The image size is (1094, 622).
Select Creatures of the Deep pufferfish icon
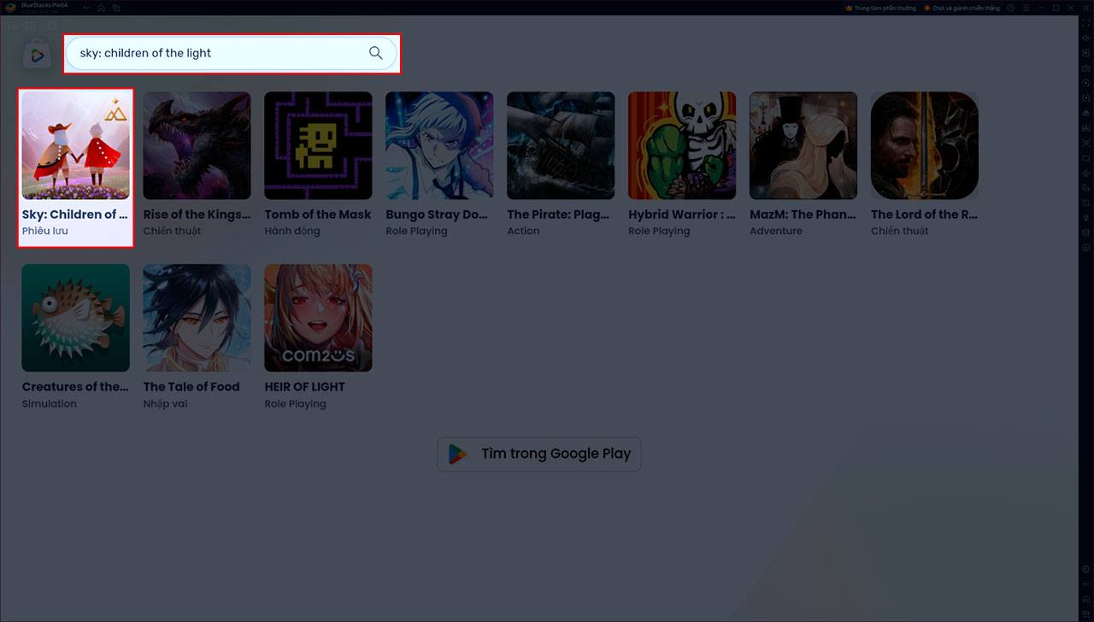coord(76,318)
